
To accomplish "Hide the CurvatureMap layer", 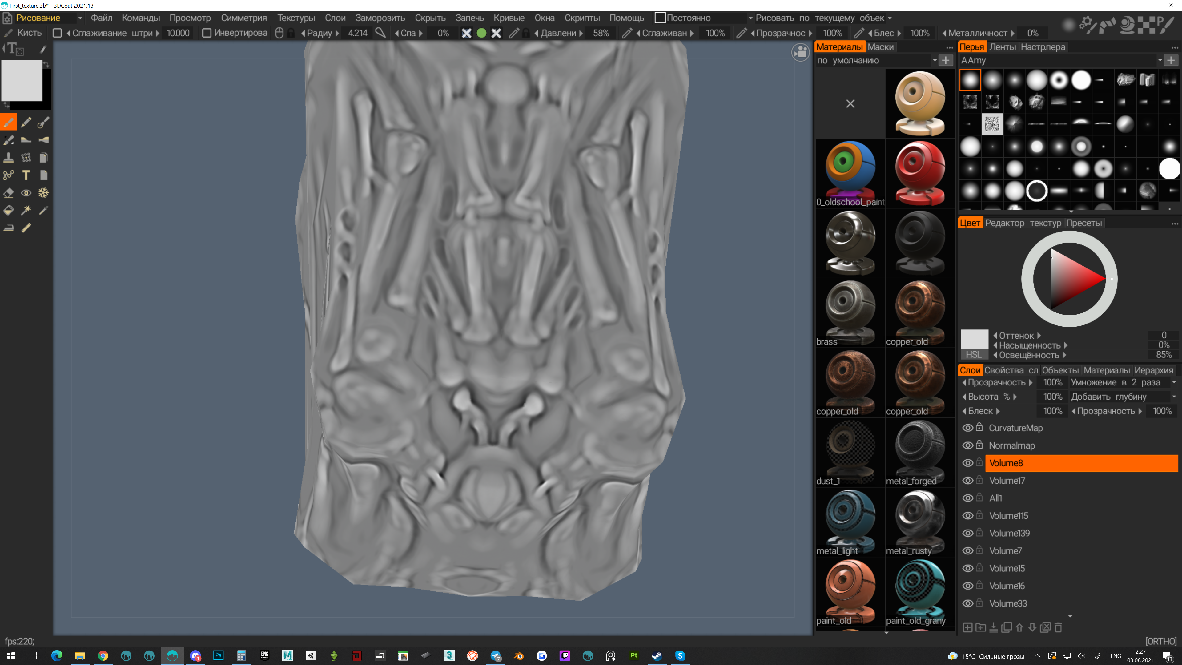I will coord(967,428).
